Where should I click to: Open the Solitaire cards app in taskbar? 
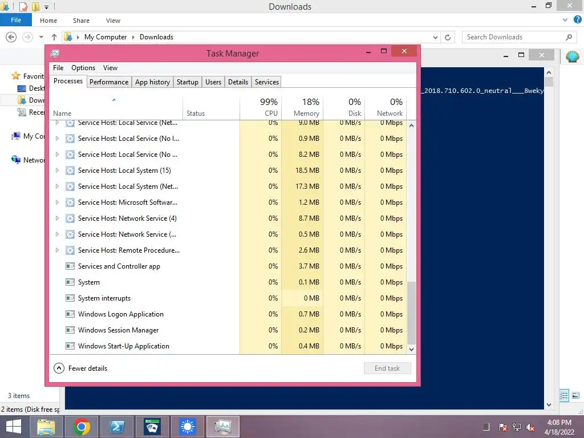152,427
